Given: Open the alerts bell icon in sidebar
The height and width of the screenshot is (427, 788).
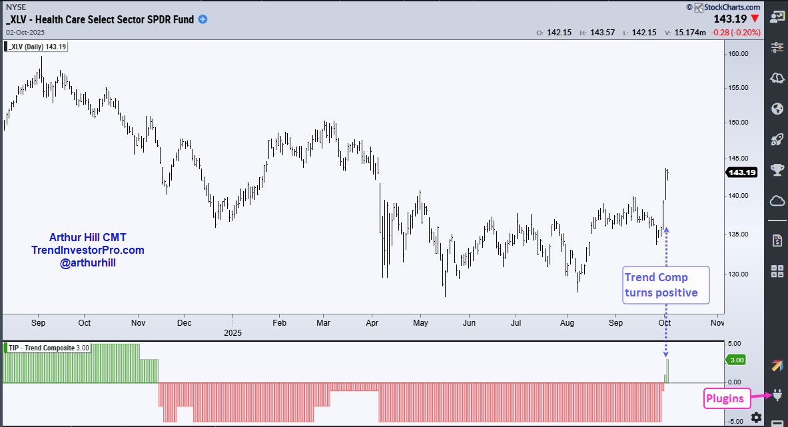Looking at the screenshot, I should (x=777, y=78).
